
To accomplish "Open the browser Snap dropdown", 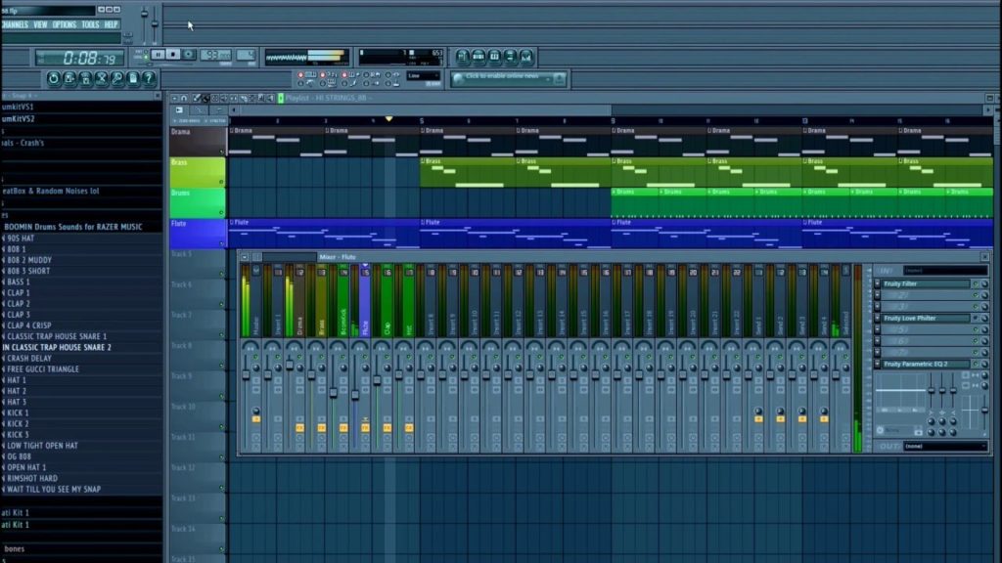I will [x=23, y=96].
